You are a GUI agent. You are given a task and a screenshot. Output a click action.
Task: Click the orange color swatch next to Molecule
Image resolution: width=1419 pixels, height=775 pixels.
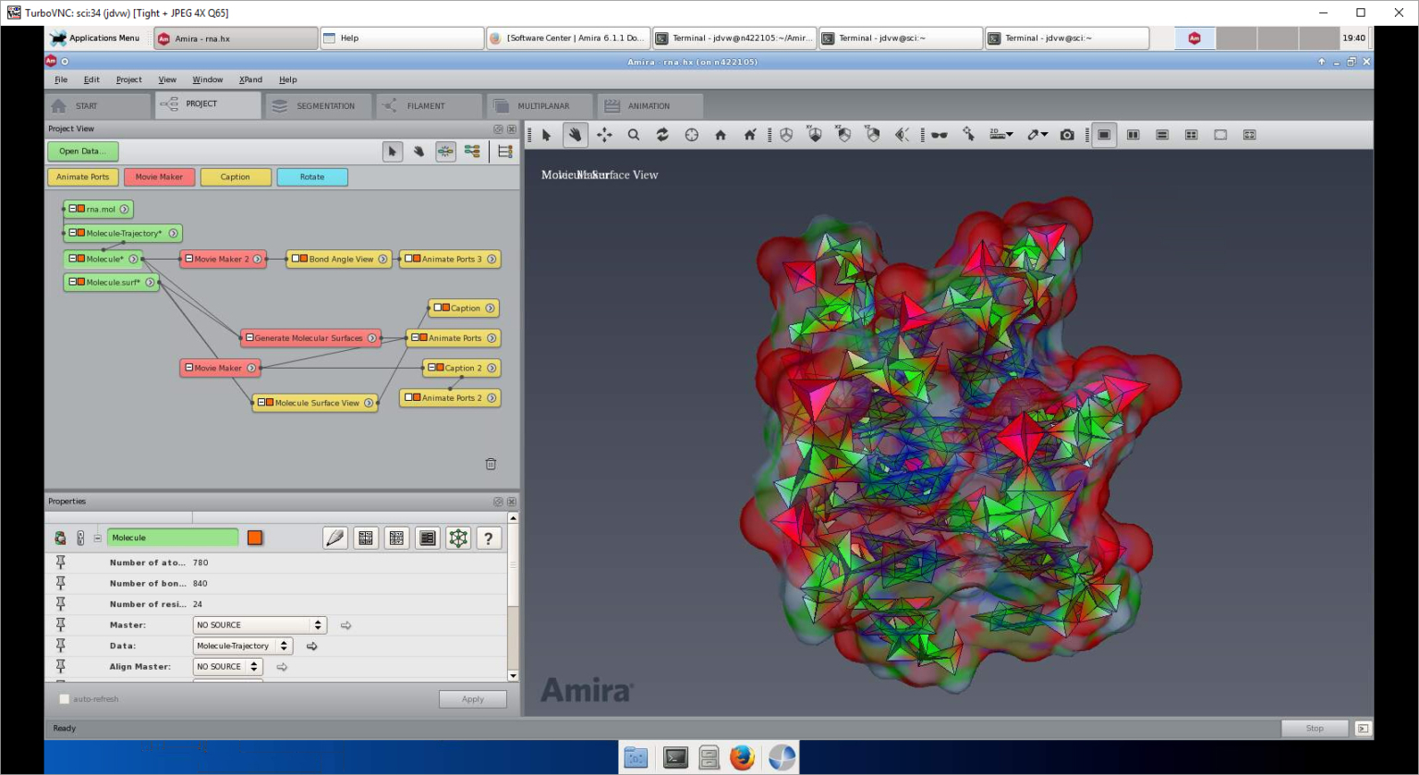pos(255,537)
